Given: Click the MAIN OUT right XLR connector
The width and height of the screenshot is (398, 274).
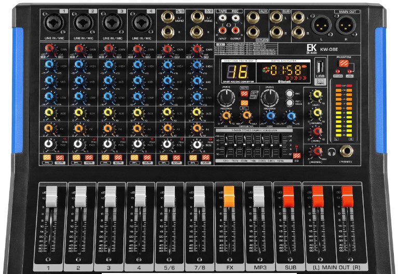Looking at the screenshot, I should [x=346, y=25].
